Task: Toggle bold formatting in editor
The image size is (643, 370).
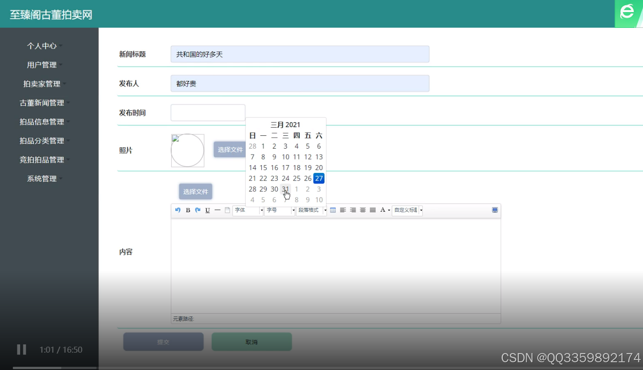Action: click(188, 210)
